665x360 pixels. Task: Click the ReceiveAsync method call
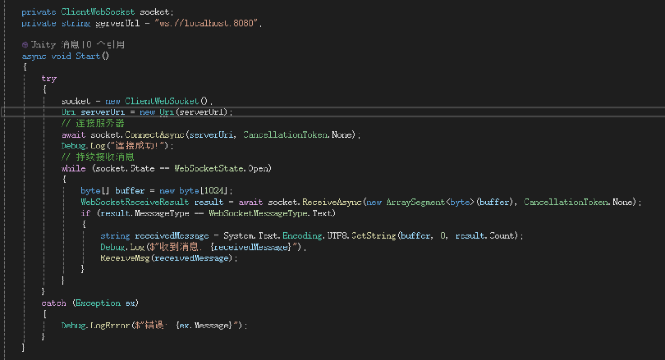pyautogui.click(x=332, y=202)
